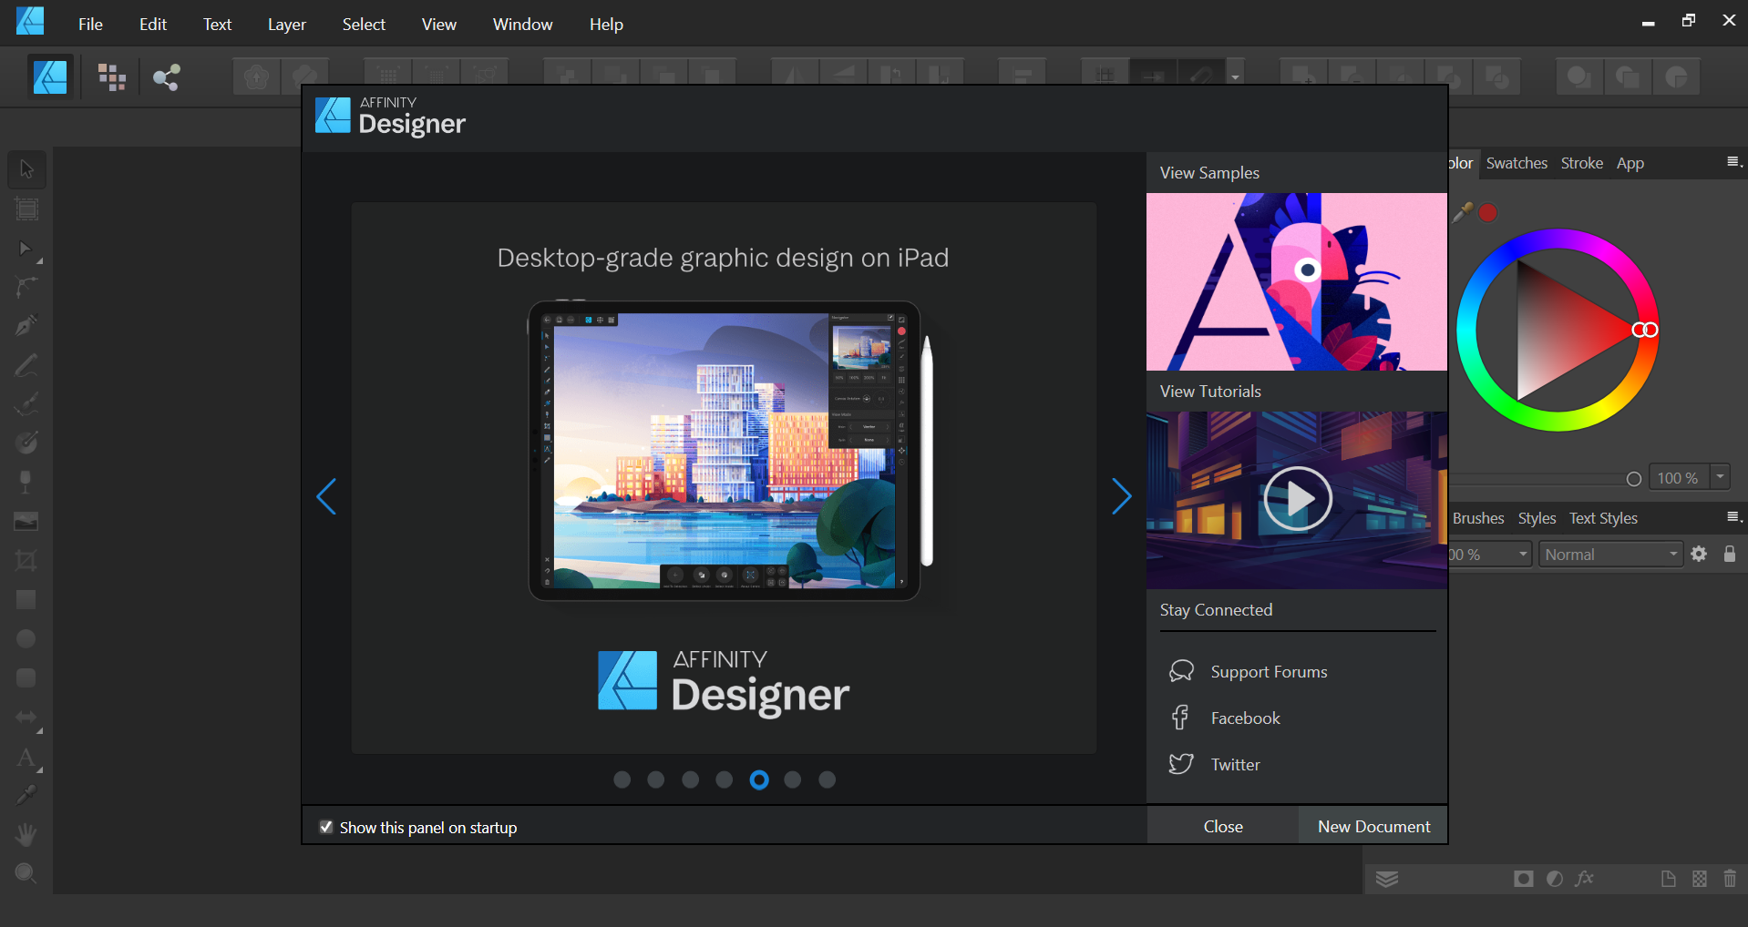This screenshot has width=1748, height=927.
Task: Select the Fill tool
Action: (x=26, y=443)
